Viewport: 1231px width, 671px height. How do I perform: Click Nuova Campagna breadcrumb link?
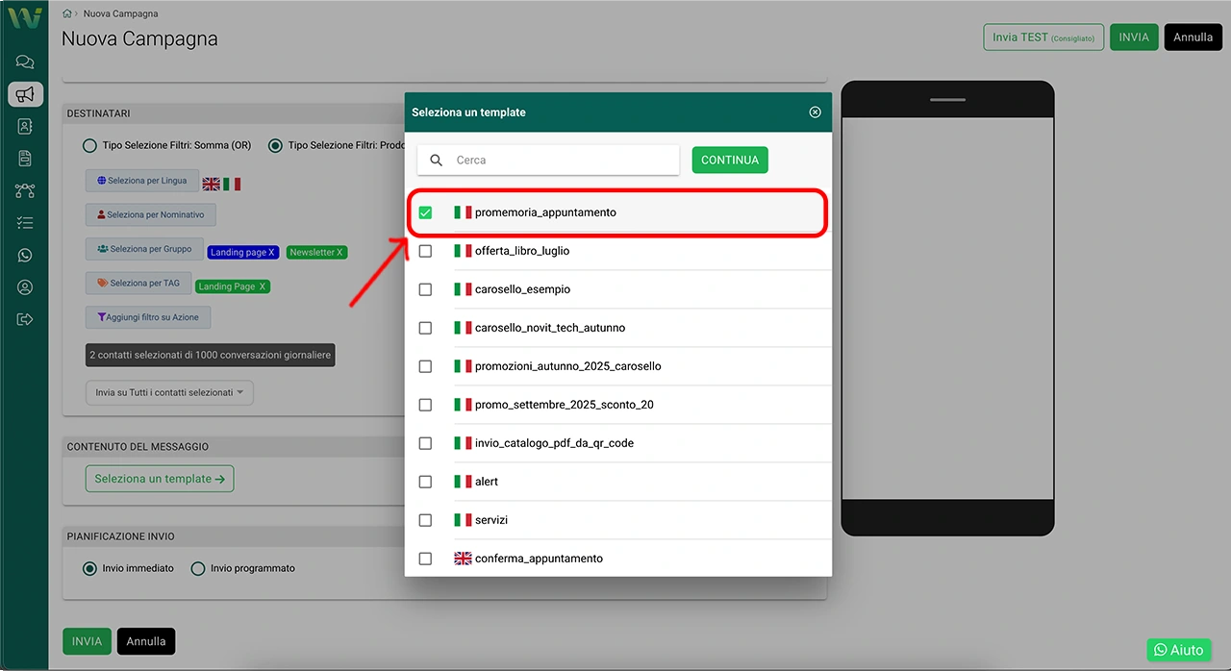(121, 13)
